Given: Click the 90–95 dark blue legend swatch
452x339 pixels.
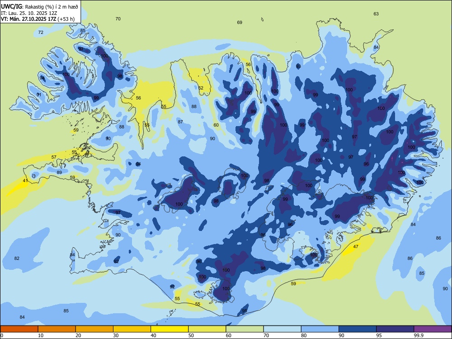Looking at the screenshot, I should tap(358, 329).
